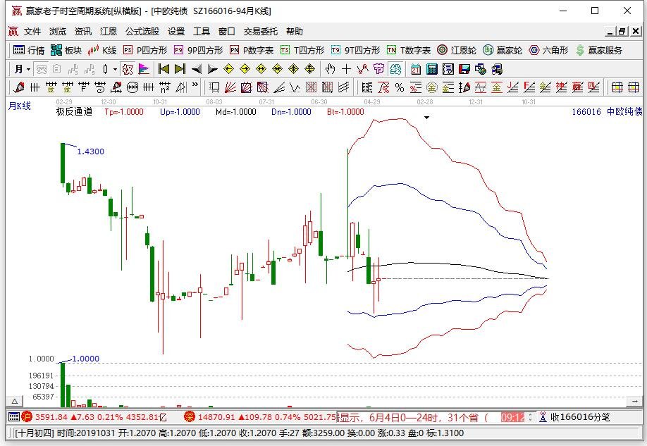Open the calendar 21 icon
This screenshot has width=647, height=446.
[416, 69]
